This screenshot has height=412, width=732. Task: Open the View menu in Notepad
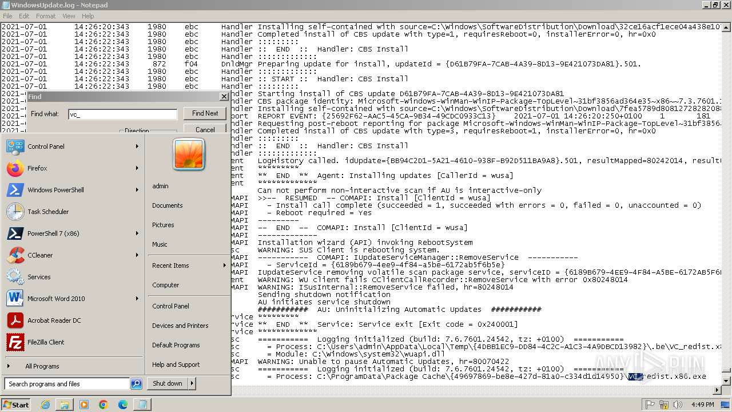pos(69,16)
